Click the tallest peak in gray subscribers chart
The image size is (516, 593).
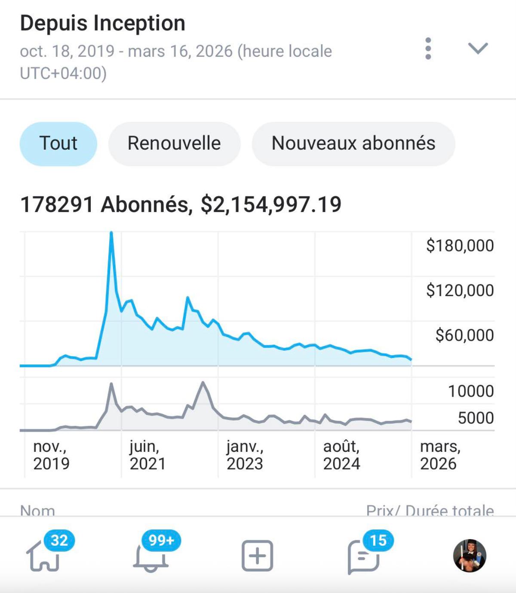pos(203,382)
